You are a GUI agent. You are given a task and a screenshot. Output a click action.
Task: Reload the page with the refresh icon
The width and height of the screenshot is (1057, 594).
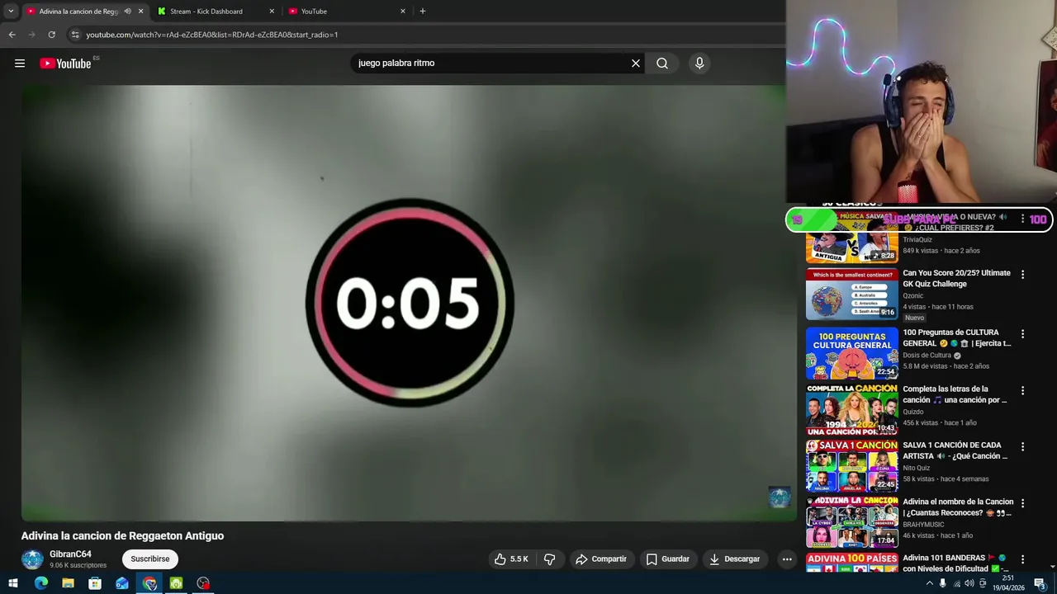coord(51,35)
